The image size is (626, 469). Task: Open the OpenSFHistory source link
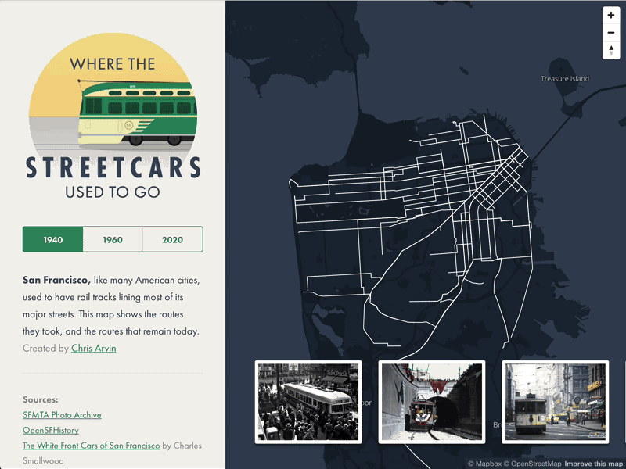pos(50,430)
